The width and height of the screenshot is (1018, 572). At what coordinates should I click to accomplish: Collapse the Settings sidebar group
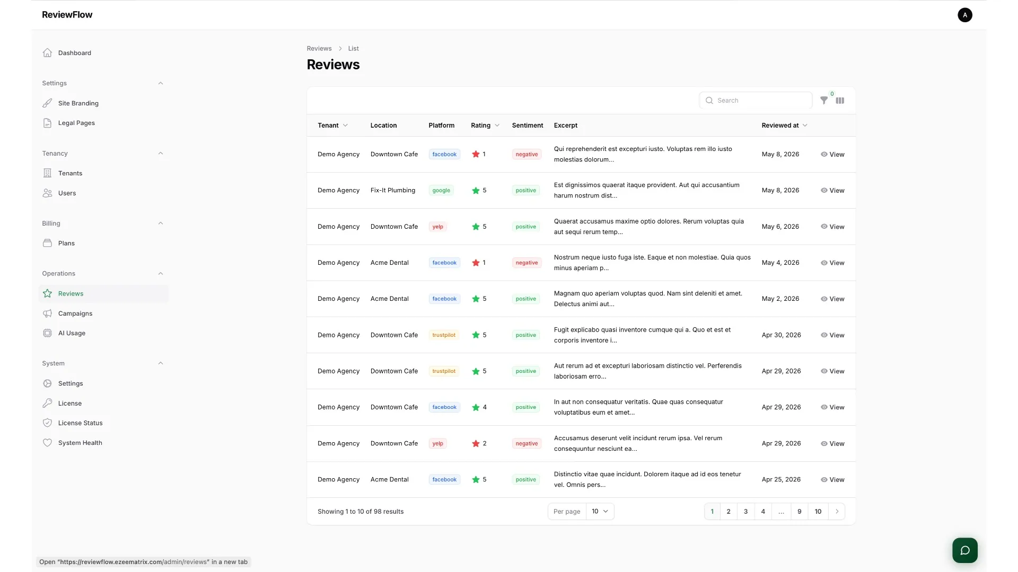click(x=160, y=83)
